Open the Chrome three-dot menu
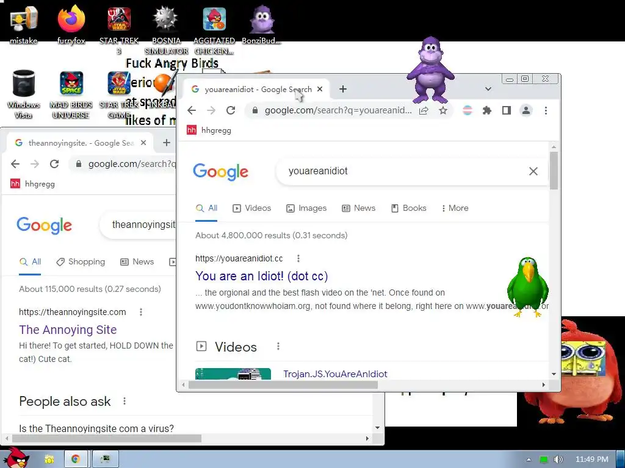Image resolution: width=625 pixels, height=468 pixels. [x=546, y=110]
